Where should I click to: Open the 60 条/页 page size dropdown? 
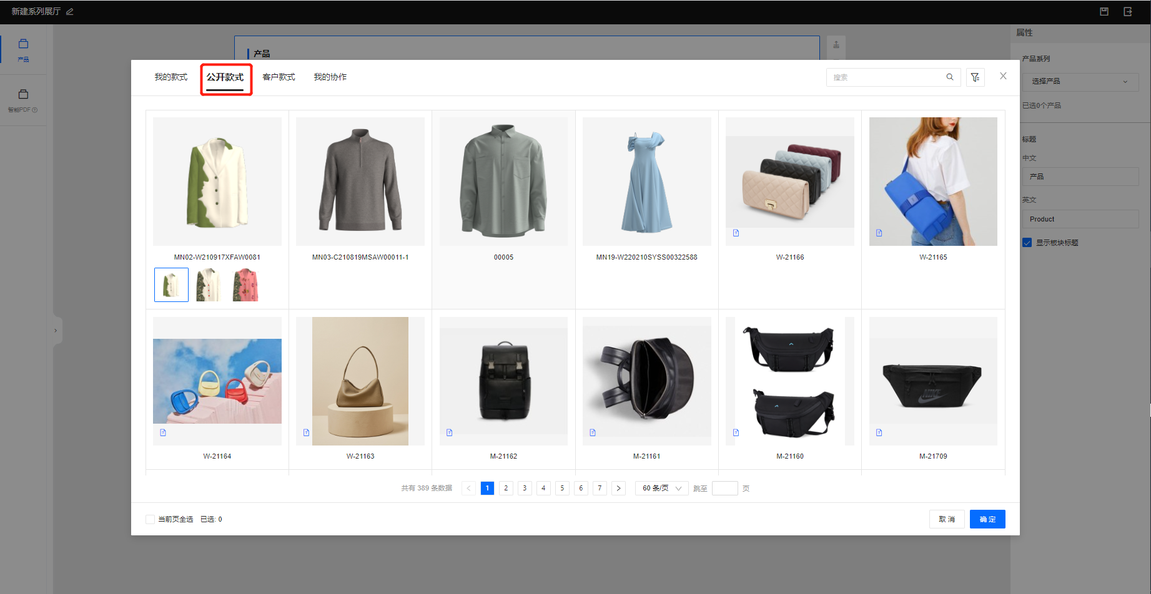661,489
